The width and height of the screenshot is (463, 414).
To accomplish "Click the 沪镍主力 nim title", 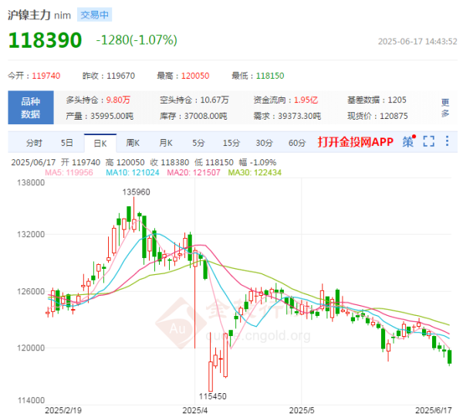I will [x=39, y=15].
